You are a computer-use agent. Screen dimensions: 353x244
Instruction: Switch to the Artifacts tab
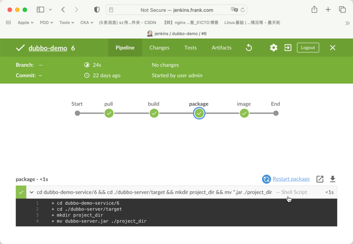(222, 47)
